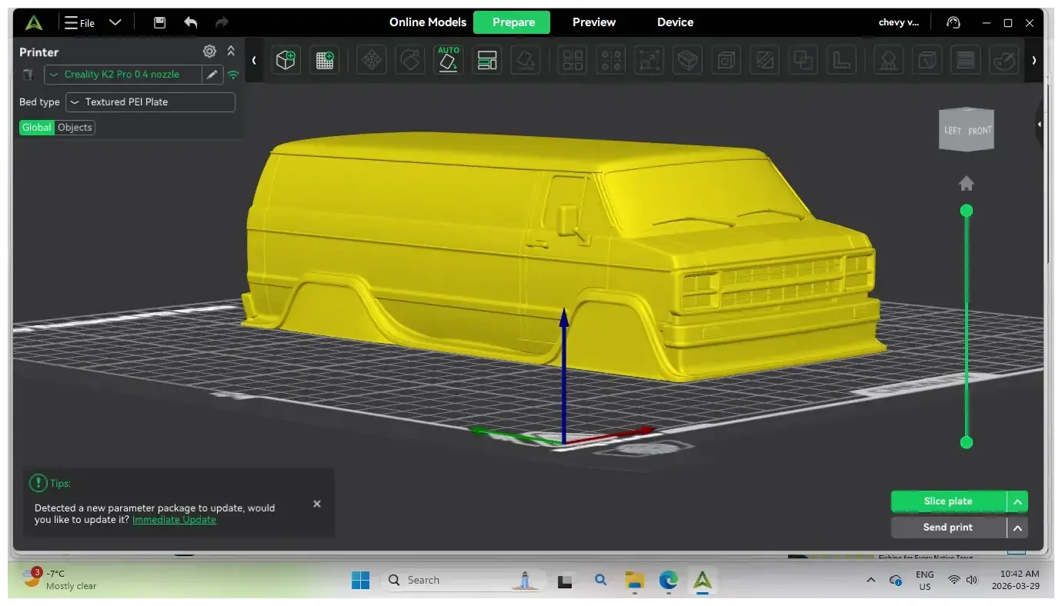Click the printer Wi-Fi connection icon
Image resolution: width=1062 pixels, height=606 pixels.
(x=232, y=75)
